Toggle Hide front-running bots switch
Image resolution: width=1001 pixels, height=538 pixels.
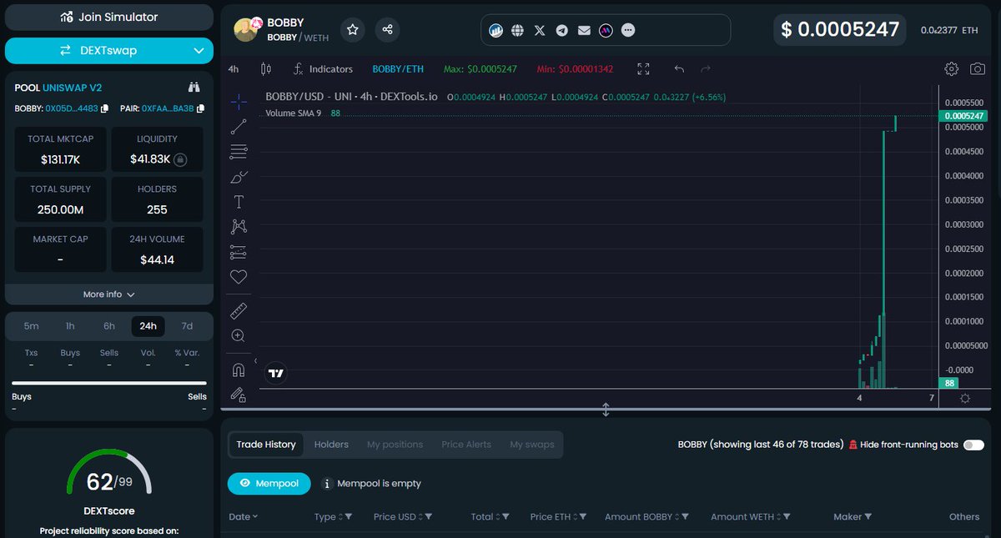point(973,445)
